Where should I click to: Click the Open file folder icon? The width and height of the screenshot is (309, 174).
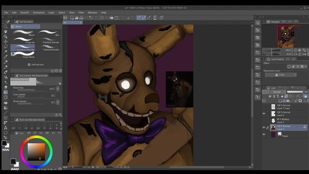point(76,18)
